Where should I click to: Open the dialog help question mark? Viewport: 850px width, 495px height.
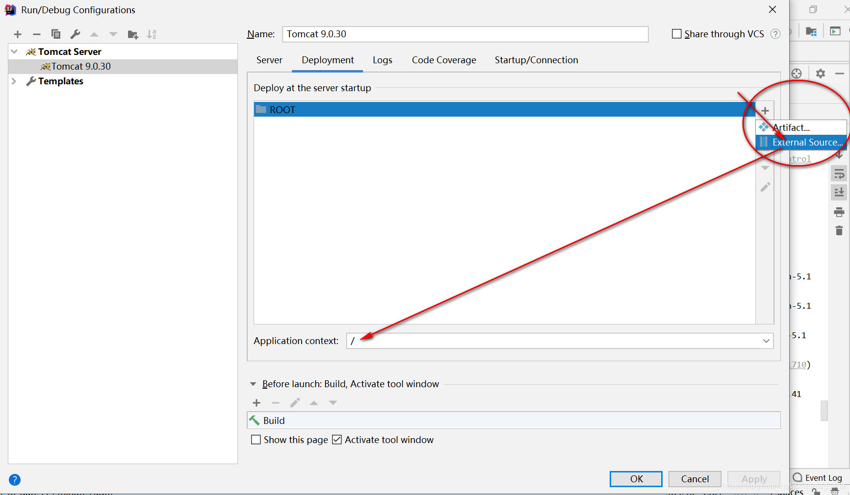15,480
